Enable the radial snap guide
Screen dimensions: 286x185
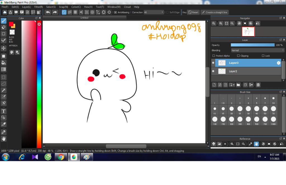tap(87, 12)
